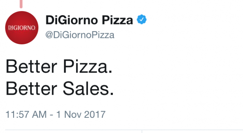Click the word DiGiorno in display name
243x133 pixels.
[72, 20]
